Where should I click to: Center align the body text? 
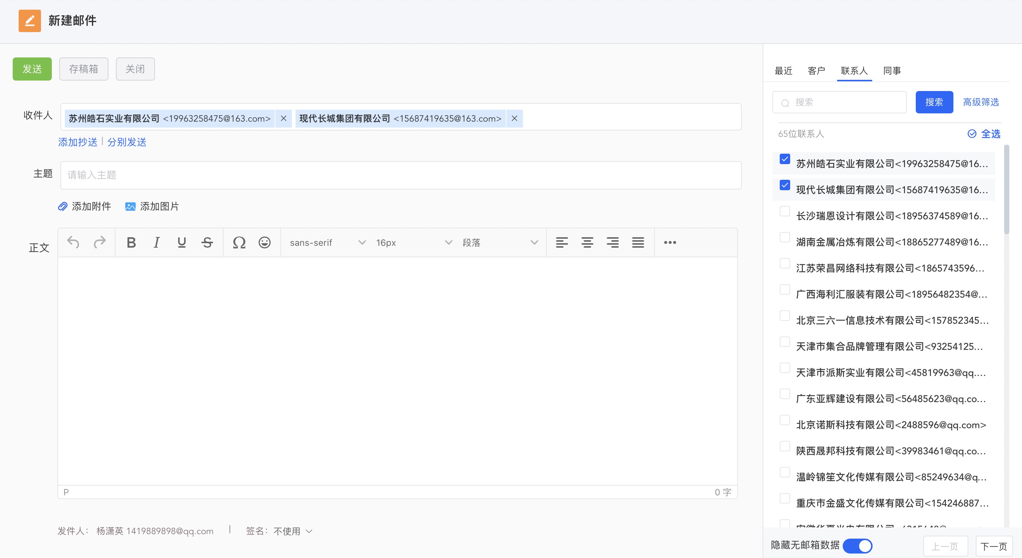pos(587,242)
